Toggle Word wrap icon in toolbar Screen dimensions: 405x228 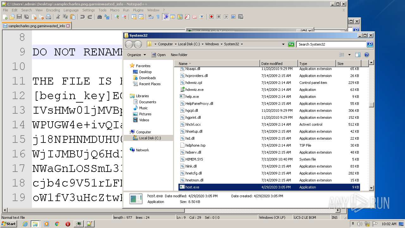[x=151, y=17]
